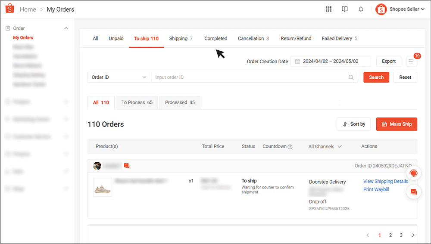Open the floating chat bubble button
The image size is (431, 244).
pyautogui.click(x=413, y=192)
